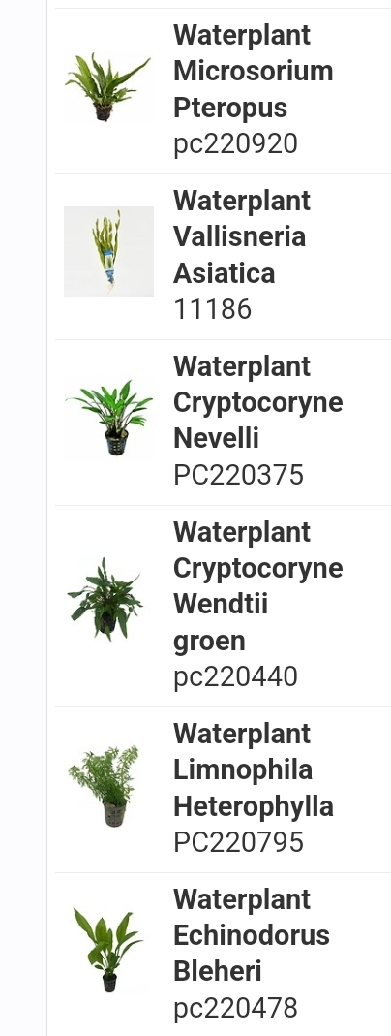Click product code pc220440

[235, 677]
